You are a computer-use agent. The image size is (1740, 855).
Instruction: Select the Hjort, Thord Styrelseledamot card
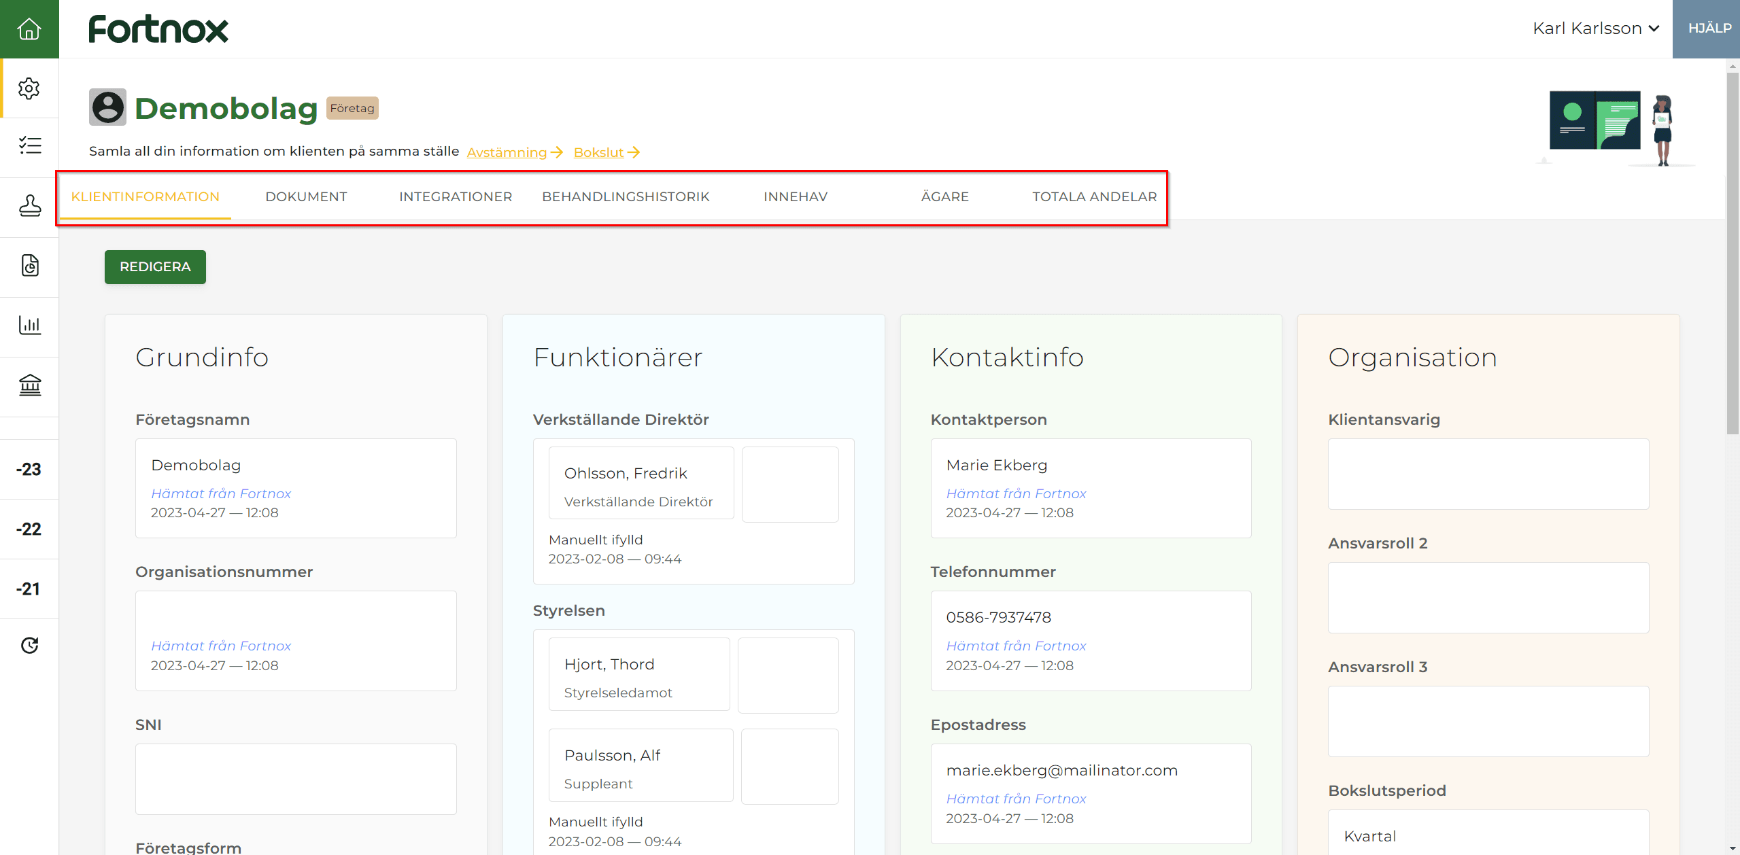(639, 674)
